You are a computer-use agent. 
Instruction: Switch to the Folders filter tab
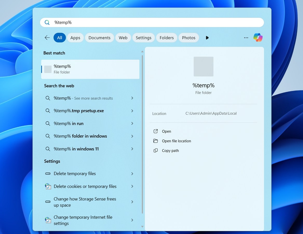(x=166, y=38)
